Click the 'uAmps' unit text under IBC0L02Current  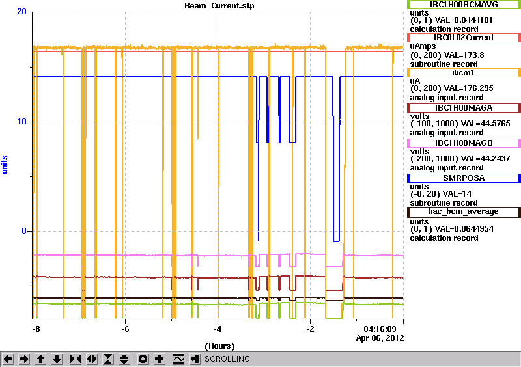423,46
